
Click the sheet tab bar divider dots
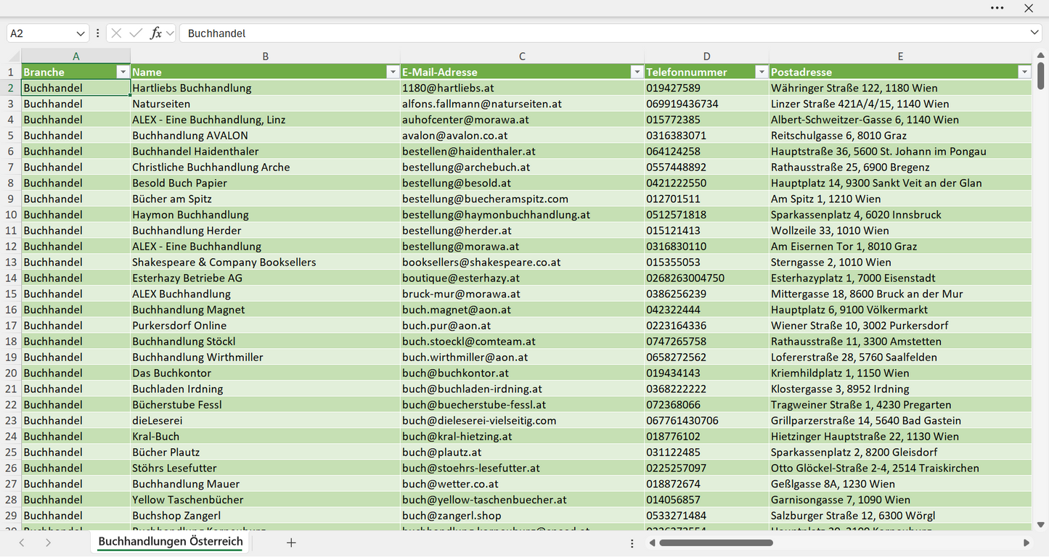[x=632, y=543]
